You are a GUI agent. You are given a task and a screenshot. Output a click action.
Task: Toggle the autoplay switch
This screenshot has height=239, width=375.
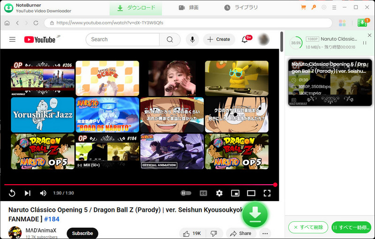click(186, 193)
